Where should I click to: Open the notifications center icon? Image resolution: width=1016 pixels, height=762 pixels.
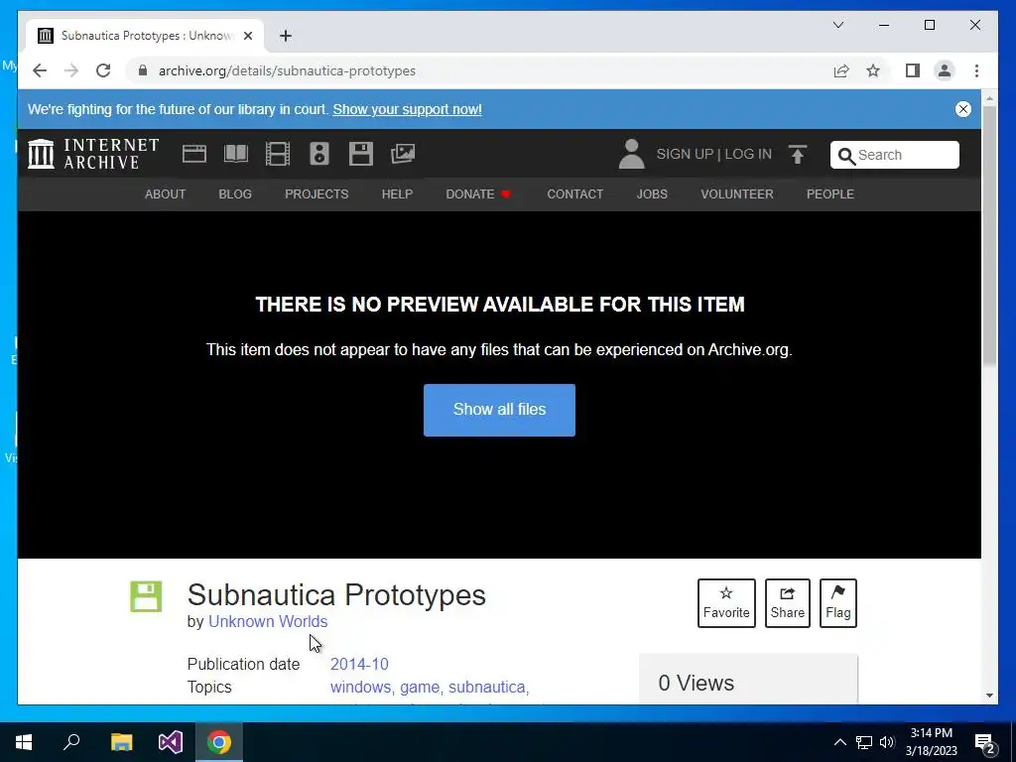(x=985, y=743)
